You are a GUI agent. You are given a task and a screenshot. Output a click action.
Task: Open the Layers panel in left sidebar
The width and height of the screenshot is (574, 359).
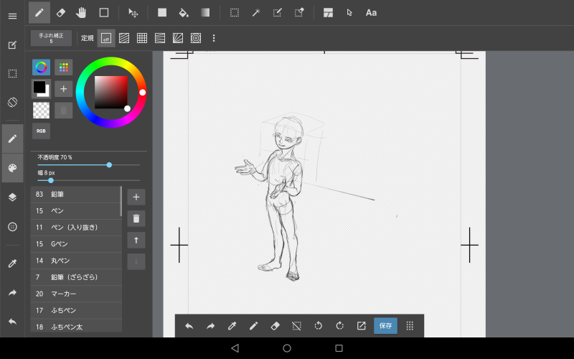tap(12, 197)
